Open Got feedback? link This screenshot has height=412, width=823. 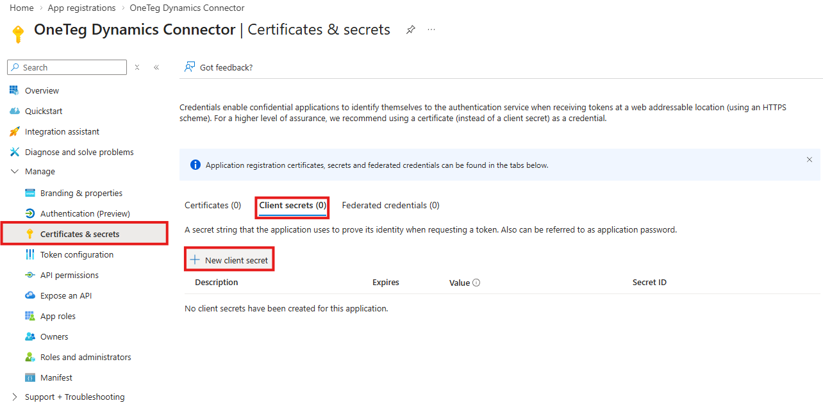coord(226,67)
